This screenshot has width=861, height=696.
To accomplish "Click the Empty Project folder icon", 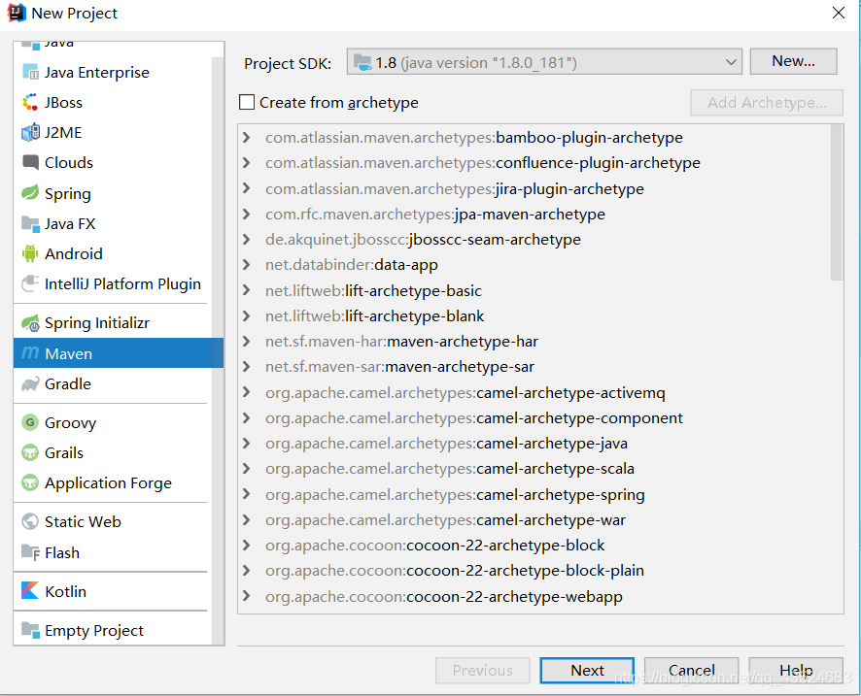I will pos(30,630).
